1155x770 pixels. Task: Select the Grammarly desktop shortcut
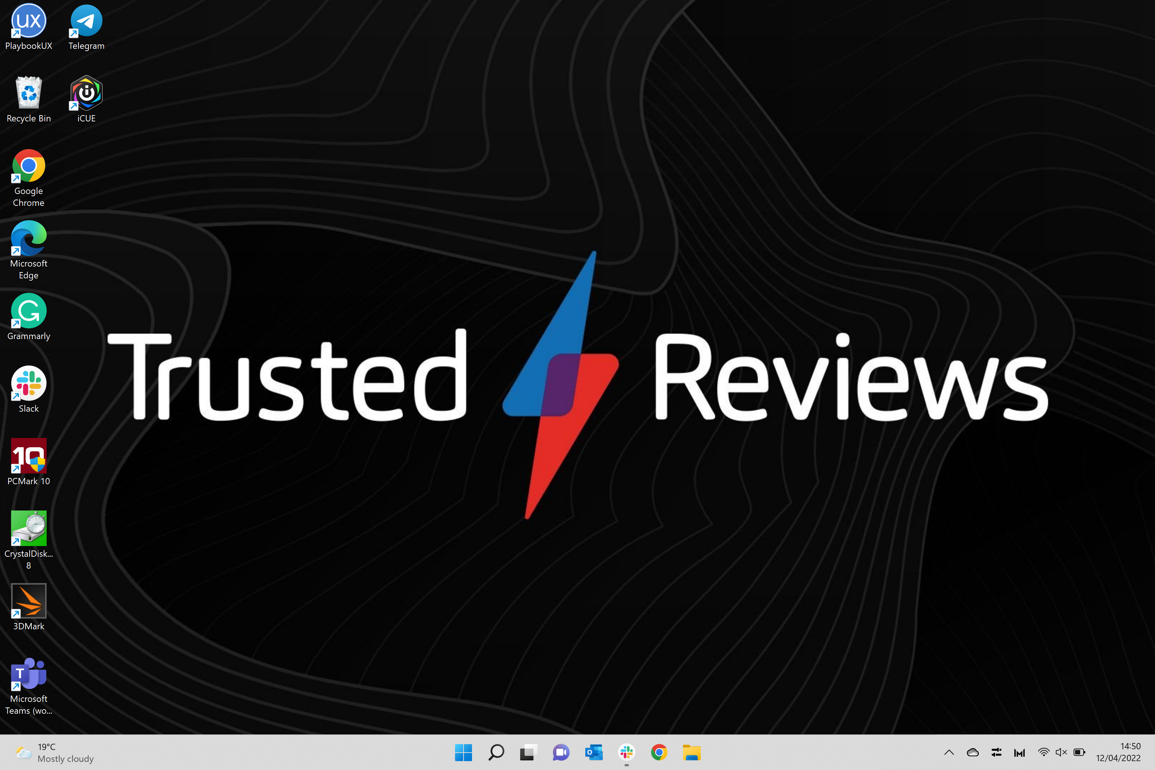click(x=29, y=317)
